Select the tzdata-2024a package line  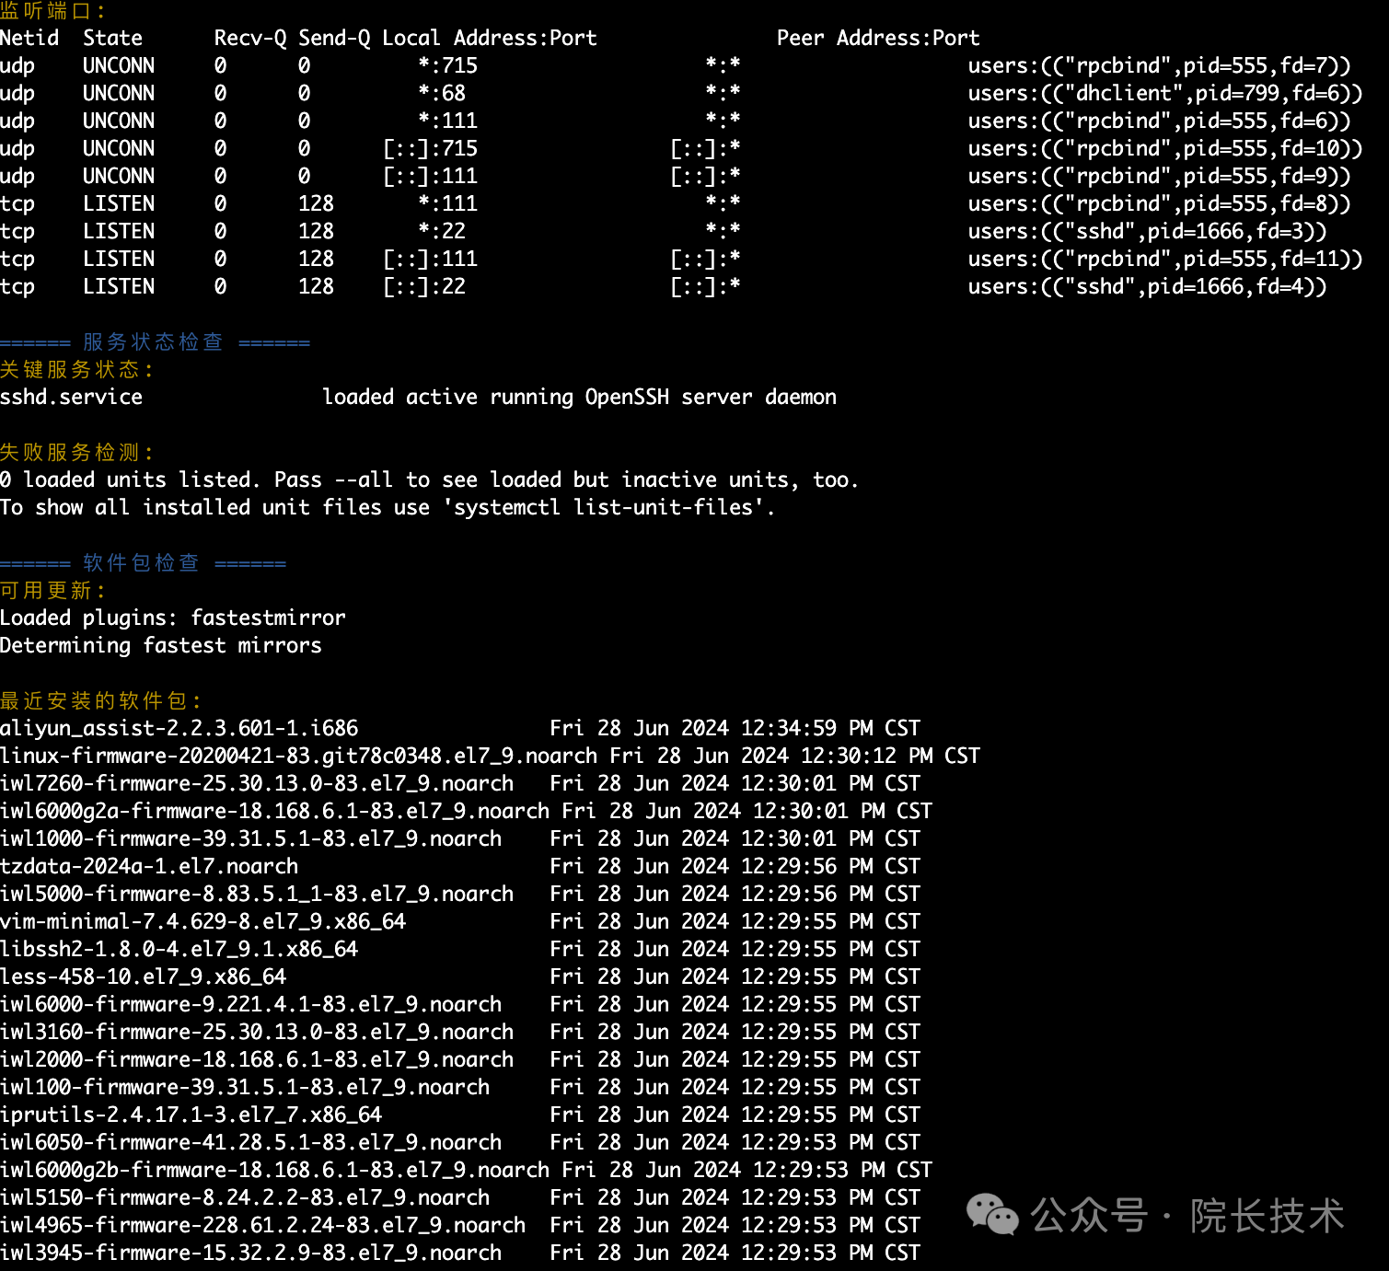pos(149,867)
